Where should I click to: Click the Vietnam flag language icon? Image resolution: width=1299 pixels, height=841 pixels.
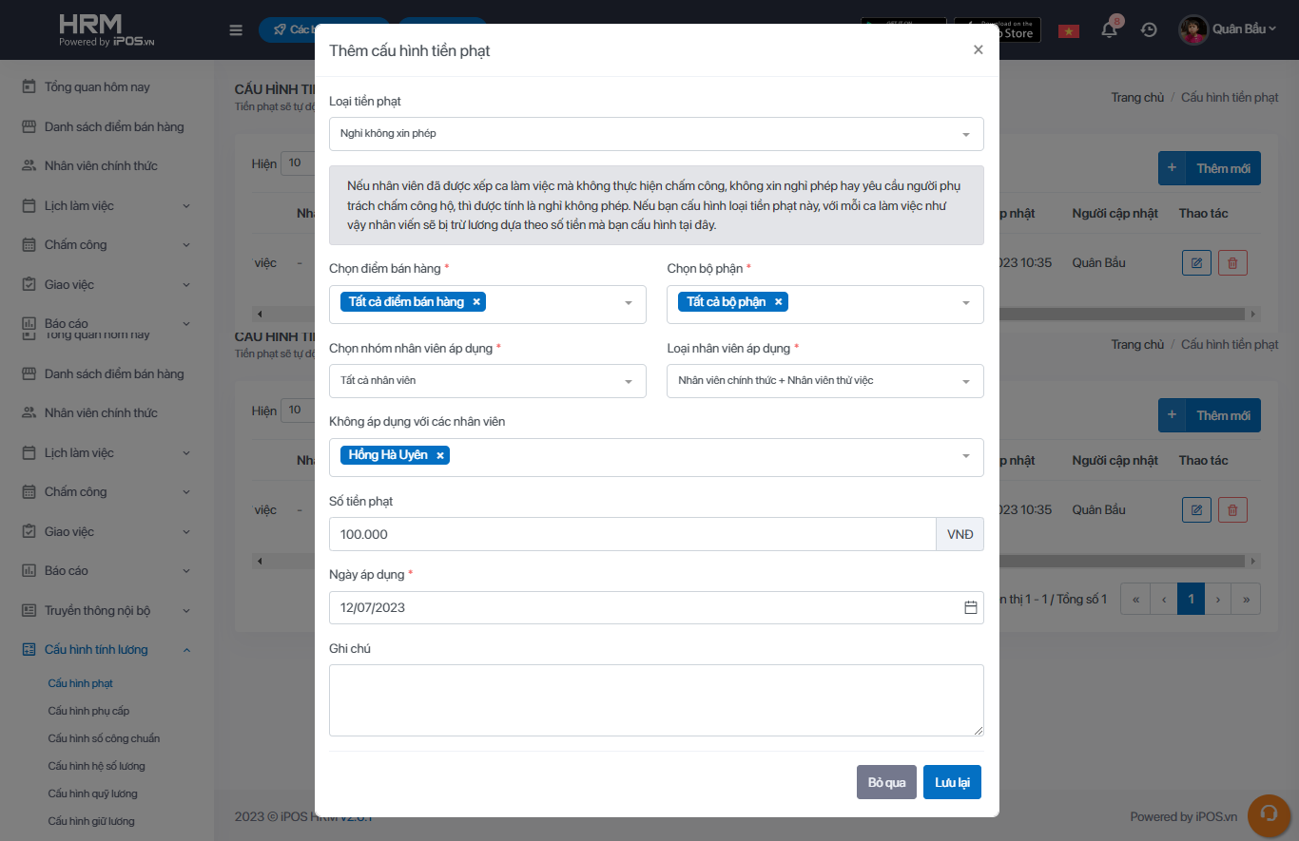pyautogui.click(x=1069, y=30)
